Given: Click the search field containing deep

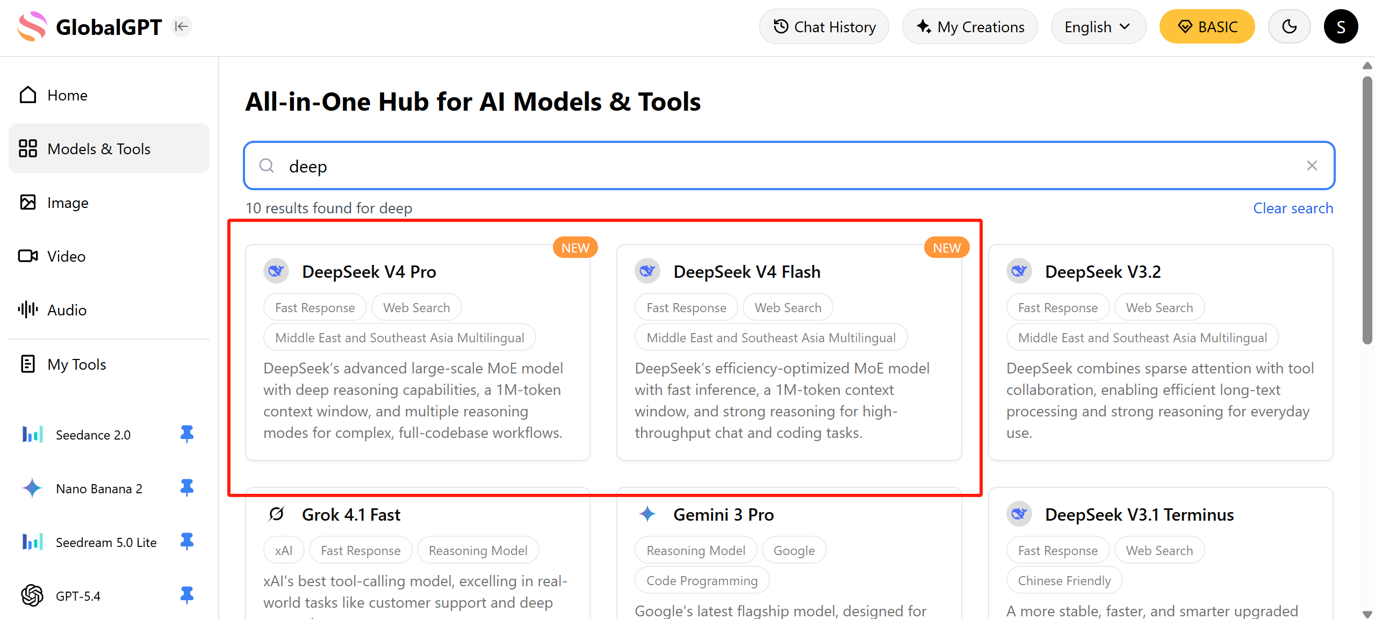Looking at the screenshot, I should [x=752, y=165].
